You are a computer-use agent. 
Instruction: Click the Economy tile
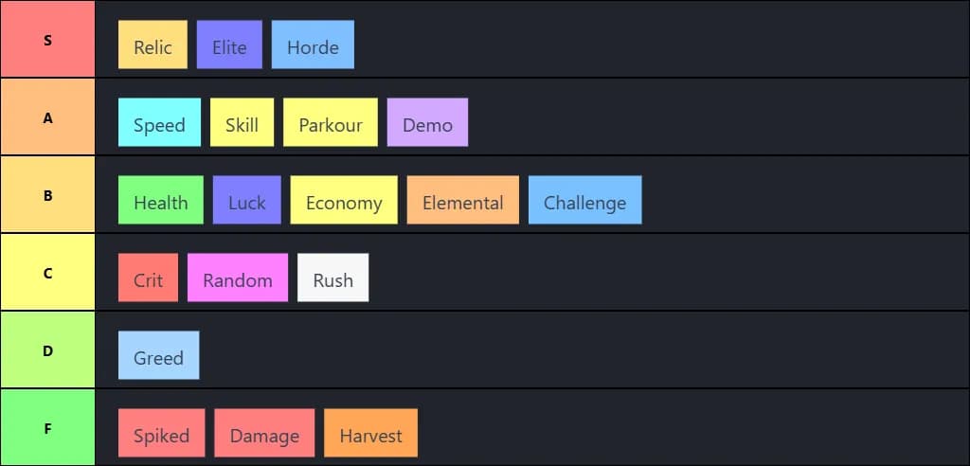344,200
